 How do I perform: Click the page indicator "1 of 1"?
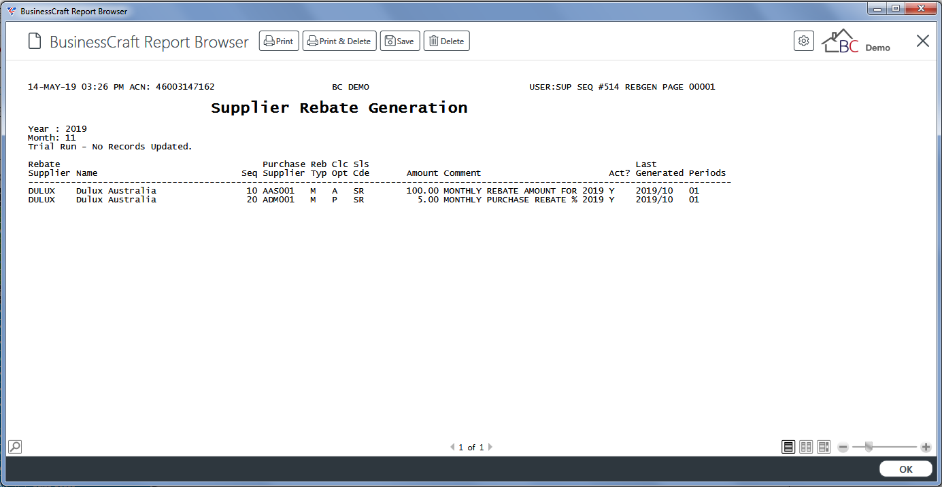[x=471, y=448]
